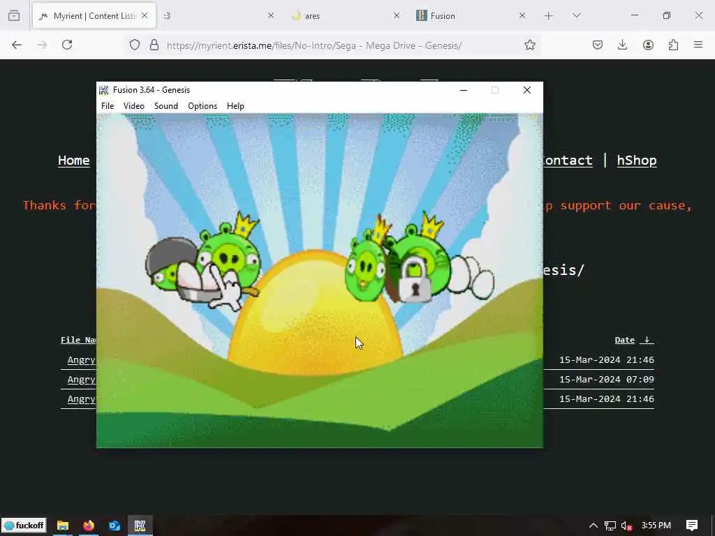Click the padlock on the locked pig

[x=415, y=279]
